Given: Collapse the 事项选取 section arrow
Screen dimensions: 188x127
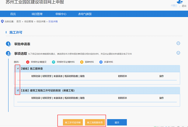Looking at the screenshot, I should pyautogui.click(x=178, y=53).
